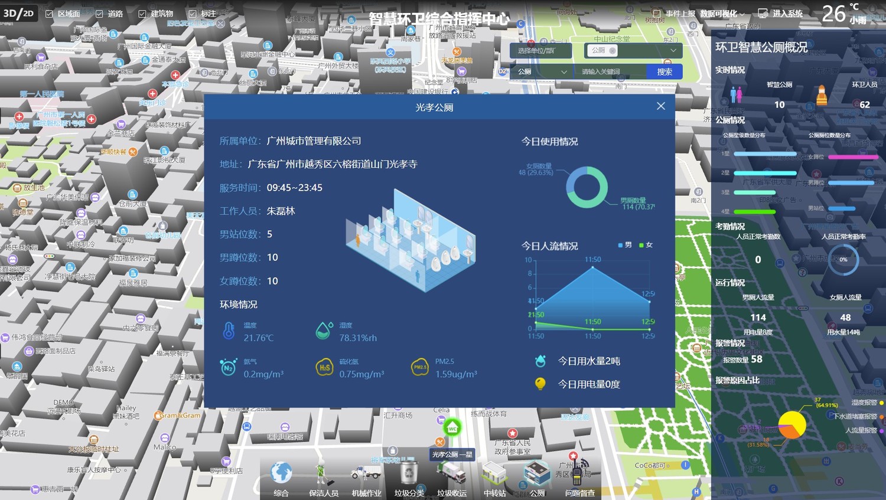Open the 综合 globe tab

281,479
